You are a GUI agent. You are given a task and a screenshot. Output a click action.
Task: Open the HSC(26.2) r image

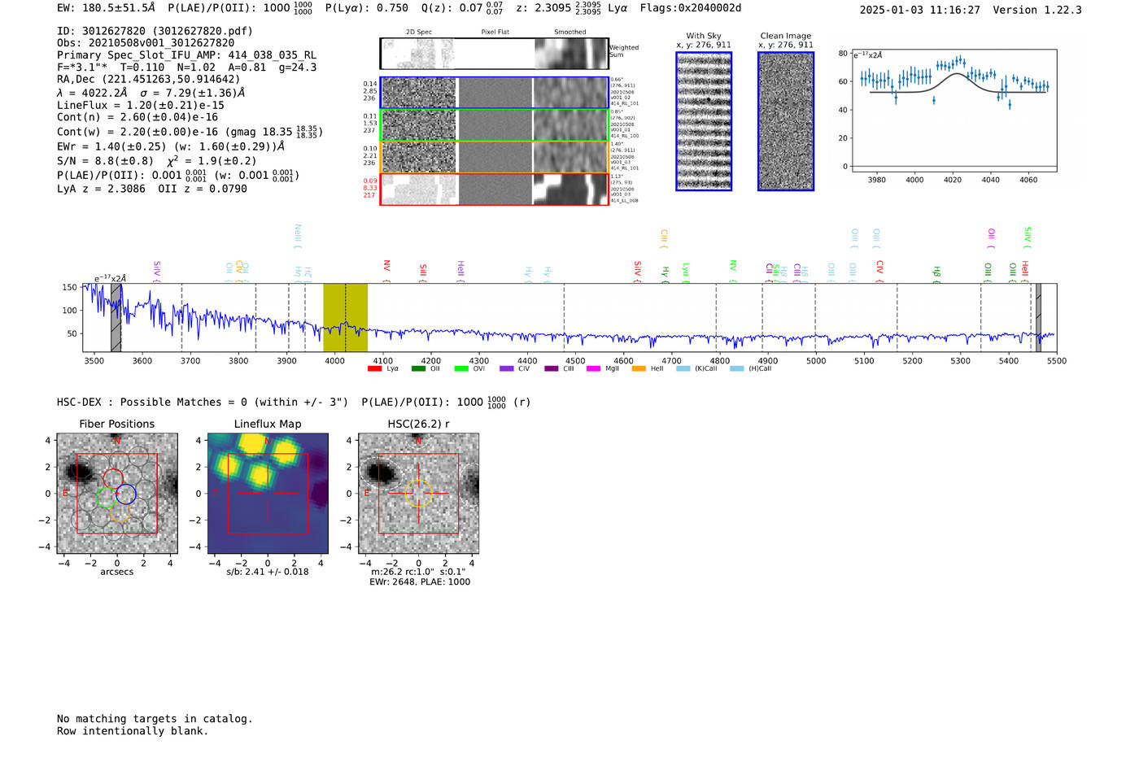(418, 494)
